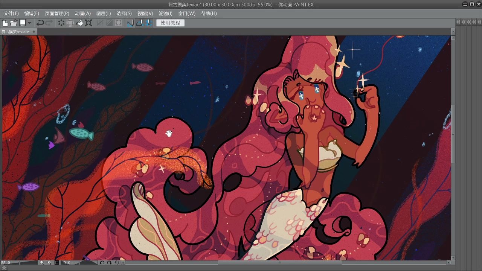This screenshot has width=482, height=271.
Task: Click the Scale/Rotate transform icon
Action: (88, 23)
